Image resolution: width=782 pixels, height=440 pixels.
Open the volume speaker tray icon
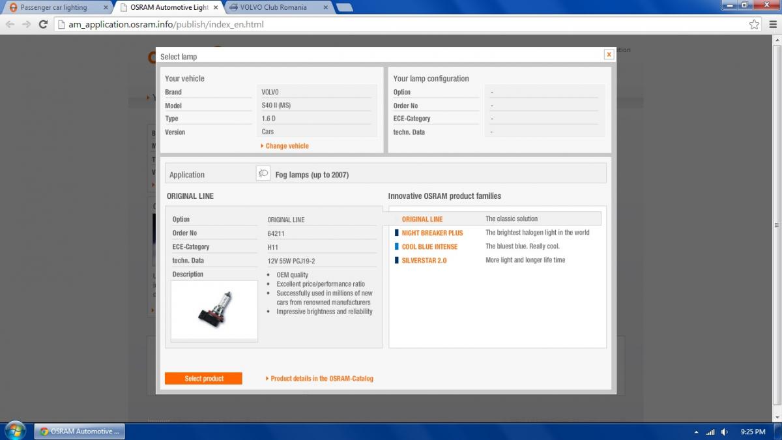pos(725,432)
